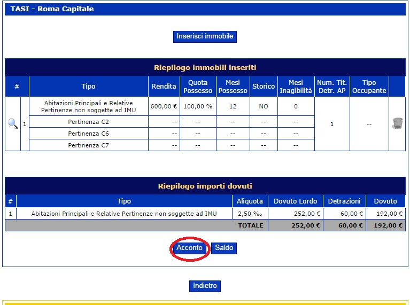Image resolution: width=410 pixels, height=305 pixels.
Task: Click the Quota Possesso column header
Action: coord(198,87)
